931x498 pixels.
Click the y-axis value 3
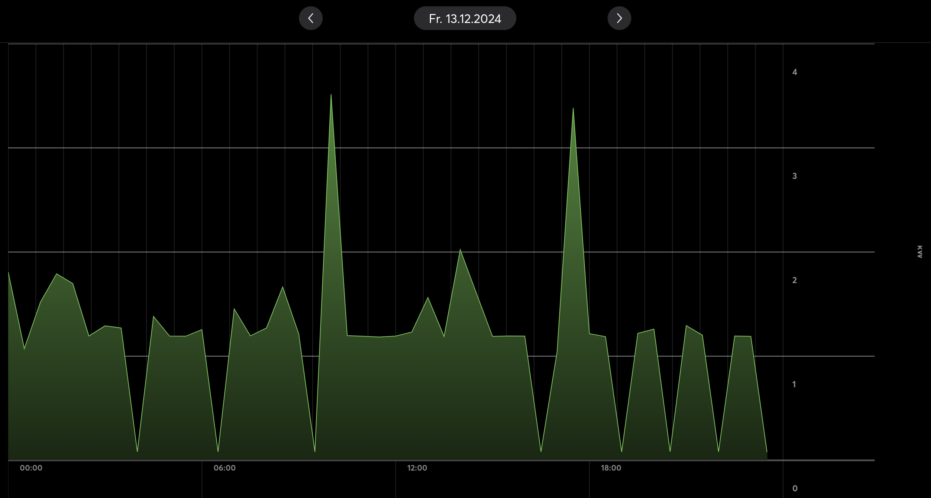795,176
